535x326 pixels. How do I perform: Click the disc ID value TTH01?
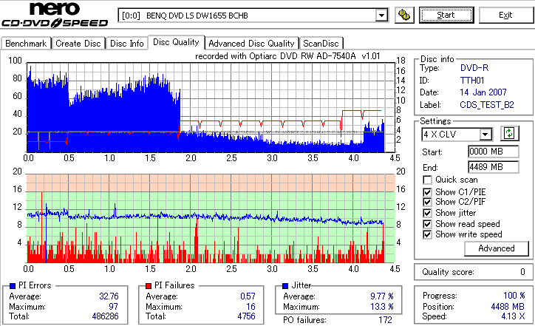472,81
